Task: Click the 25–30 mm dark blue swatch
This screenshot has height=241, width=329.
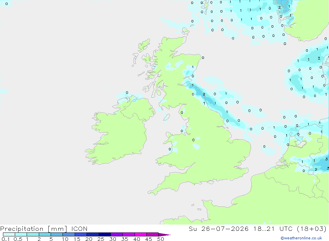Action: click(105, 234)
